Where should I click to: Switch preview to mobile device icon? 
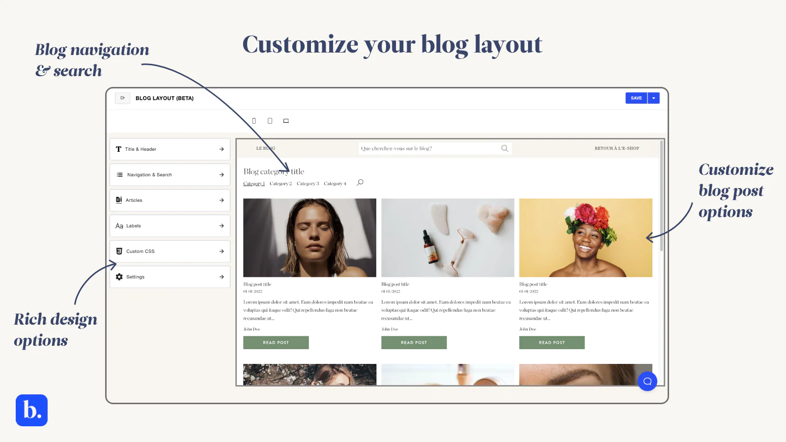point(254,121)
